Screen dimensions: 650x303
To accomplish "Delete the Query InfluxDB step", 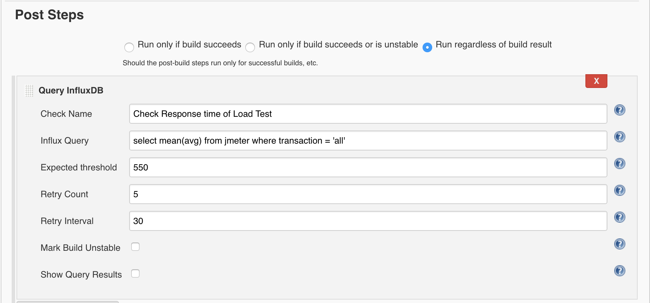I will tap(596, 81).
